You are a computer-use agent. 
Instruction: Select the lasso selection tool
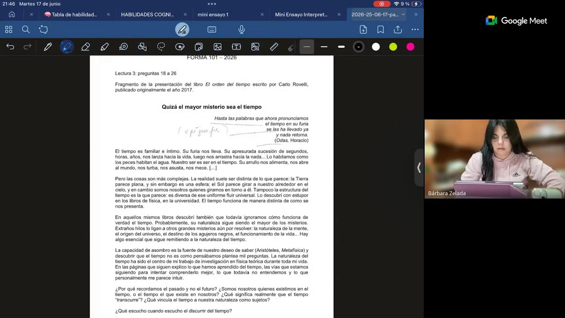[161, 47]
